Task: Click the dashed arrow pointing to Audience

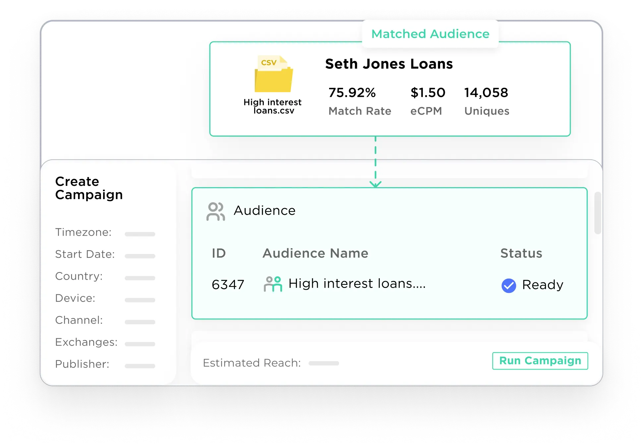Action: [375, 162]
